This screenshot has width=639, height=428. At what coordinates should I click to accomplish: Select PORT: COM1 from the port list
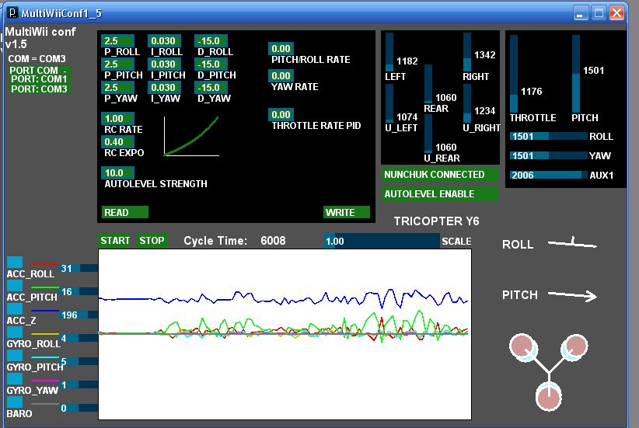(x=39, y=79)
